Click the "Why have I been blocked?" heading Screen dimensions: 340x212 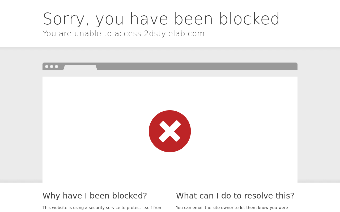tap(95, 196)
